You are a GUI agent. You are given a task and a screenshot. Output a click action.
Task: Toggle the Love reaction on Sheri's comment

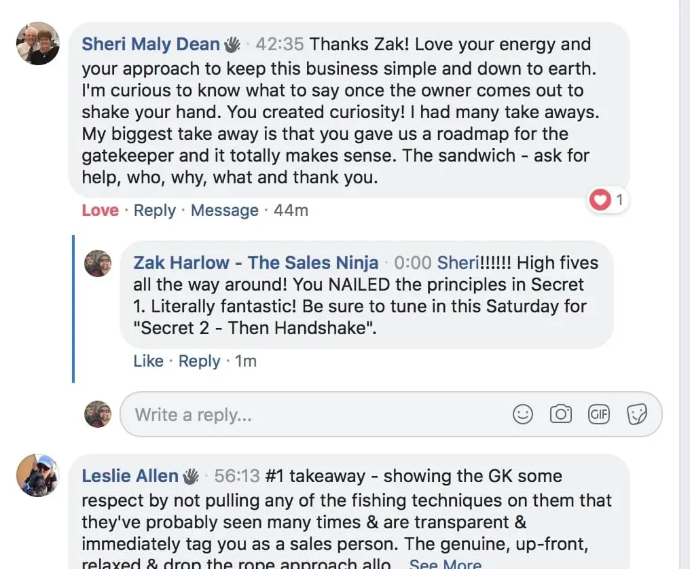point(101,210)
